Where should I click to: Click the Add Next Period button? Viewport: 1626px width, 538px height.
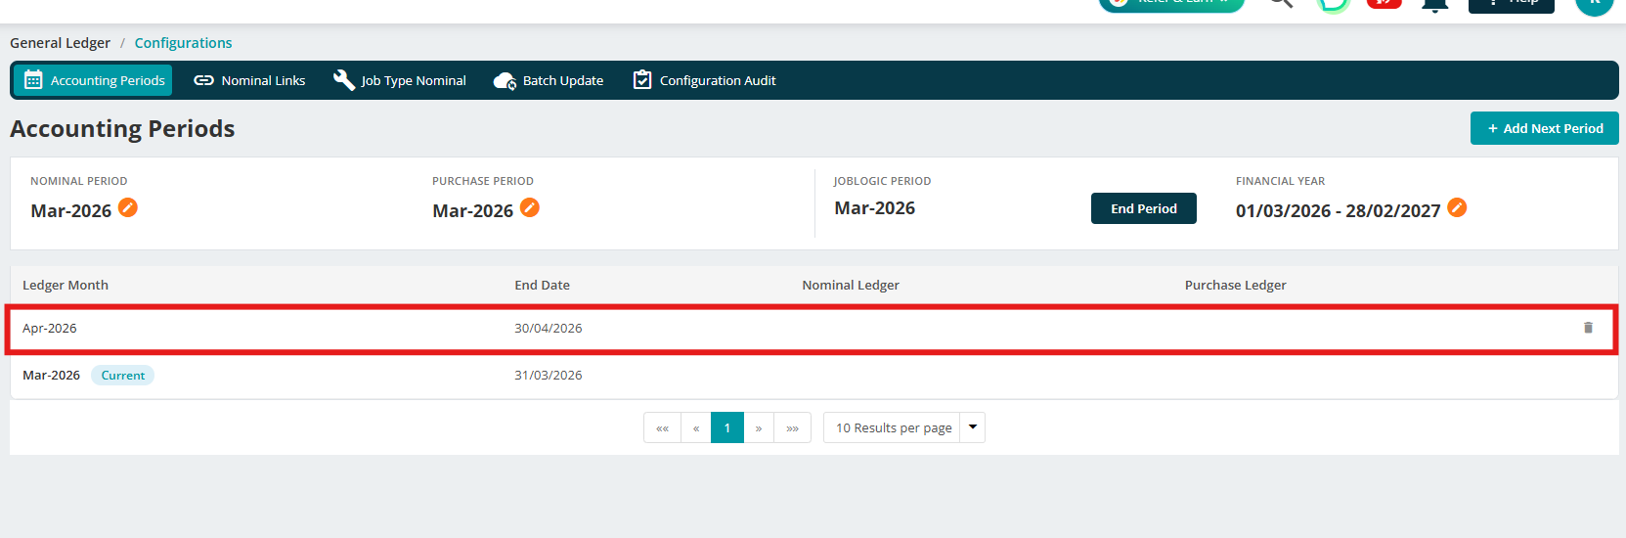(x=1544, y=128)
